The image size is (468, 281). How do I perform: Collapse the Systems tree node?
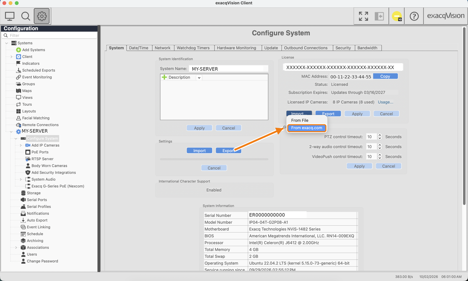pyautogui.click(x=7, y=43)
